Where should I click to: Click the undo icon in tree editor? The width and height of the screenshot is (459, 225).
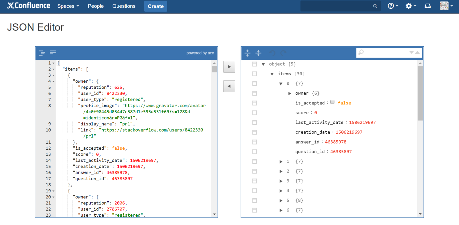pos(272,53)
